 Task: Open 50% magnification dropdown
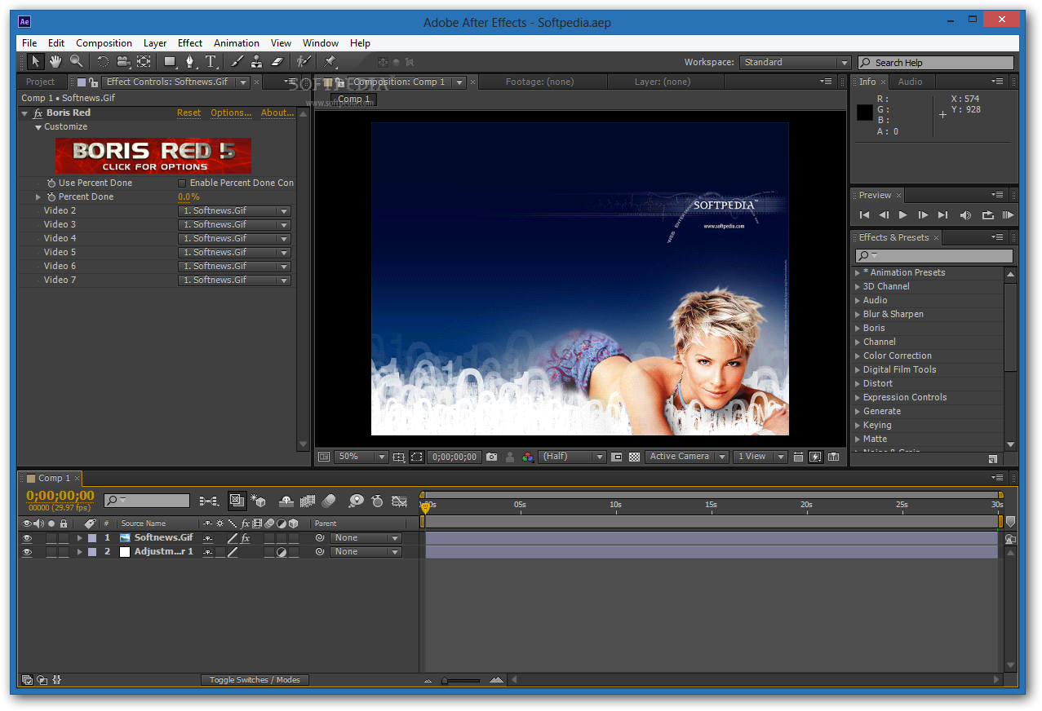(x=361, y=457)
